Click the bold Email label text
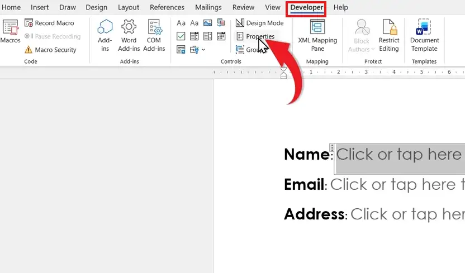Viewport: 465px width, 273px height. (304, 184)
